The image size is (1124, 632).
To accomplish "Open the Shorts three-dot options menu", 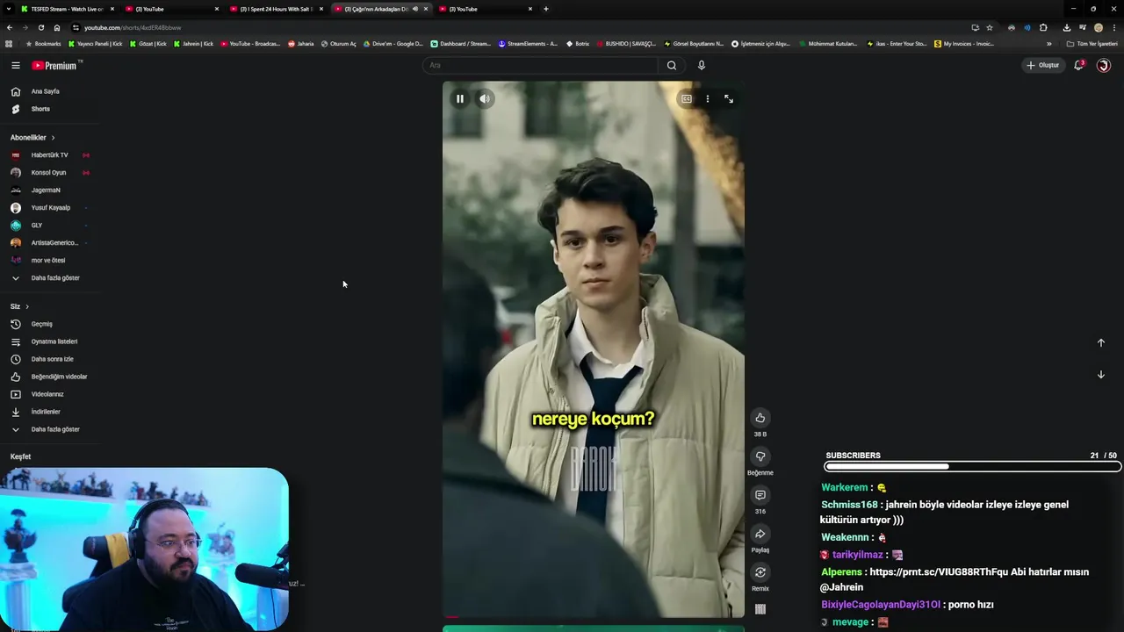I will pyautogui.click(x=707, y=99).
